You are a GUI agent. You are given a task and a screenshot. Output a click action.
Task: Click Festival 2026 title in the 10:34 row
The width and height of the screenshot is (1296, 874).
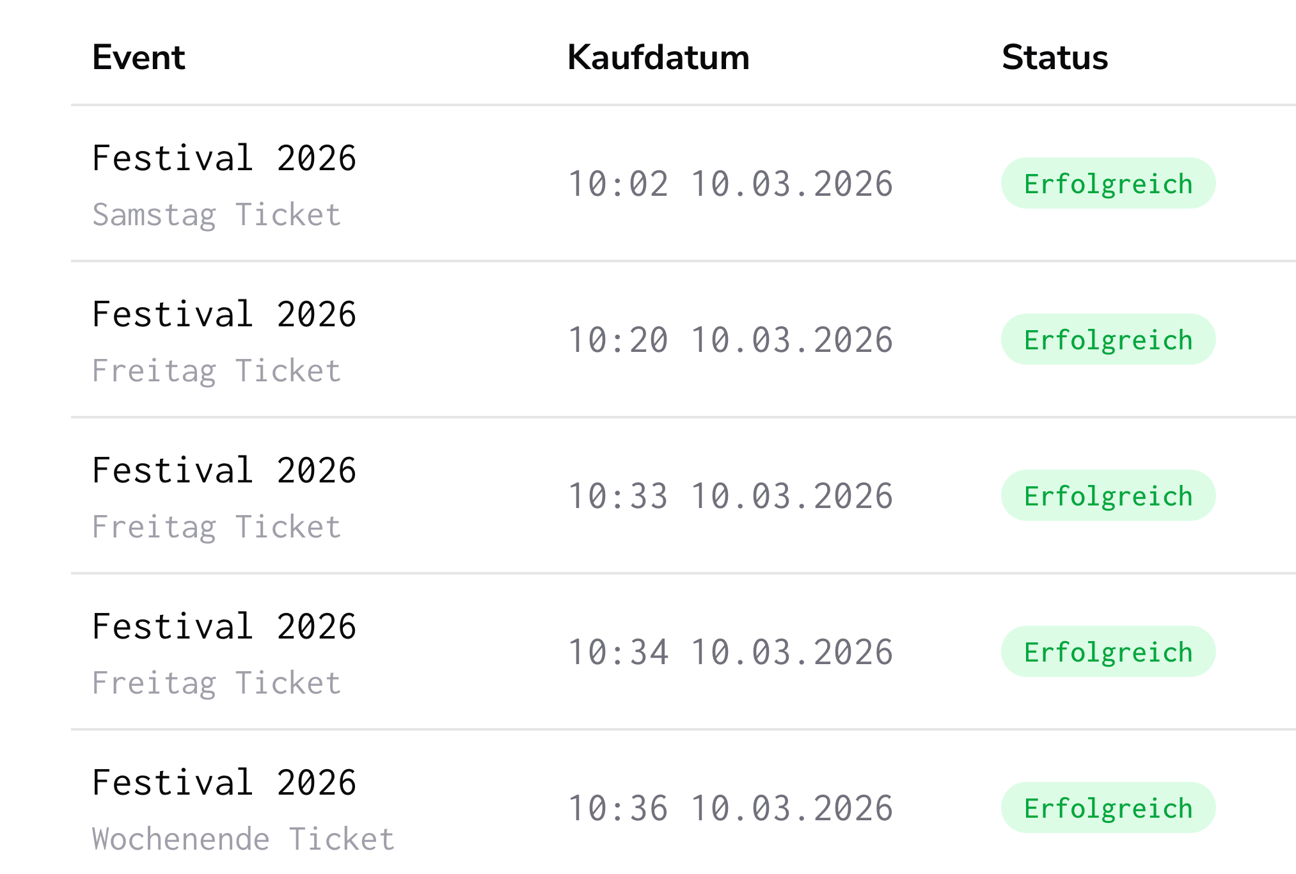pyautogui.click(x=224, y=626)
